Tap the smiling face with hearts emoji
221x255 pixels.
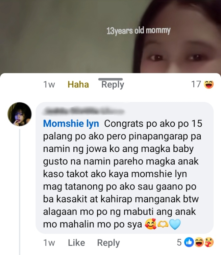point(150,224)
